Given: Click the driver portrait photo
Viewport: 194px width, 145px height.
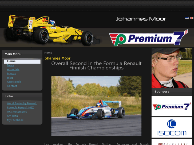Looking at the screenshot, I should [172, 68].
